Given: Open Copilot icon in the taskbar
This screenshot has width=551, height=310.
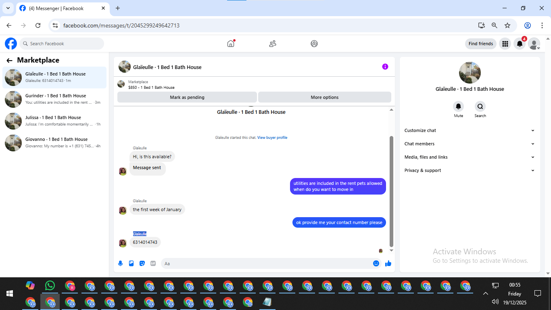Looking at the screenshot, I should point(30,285).
